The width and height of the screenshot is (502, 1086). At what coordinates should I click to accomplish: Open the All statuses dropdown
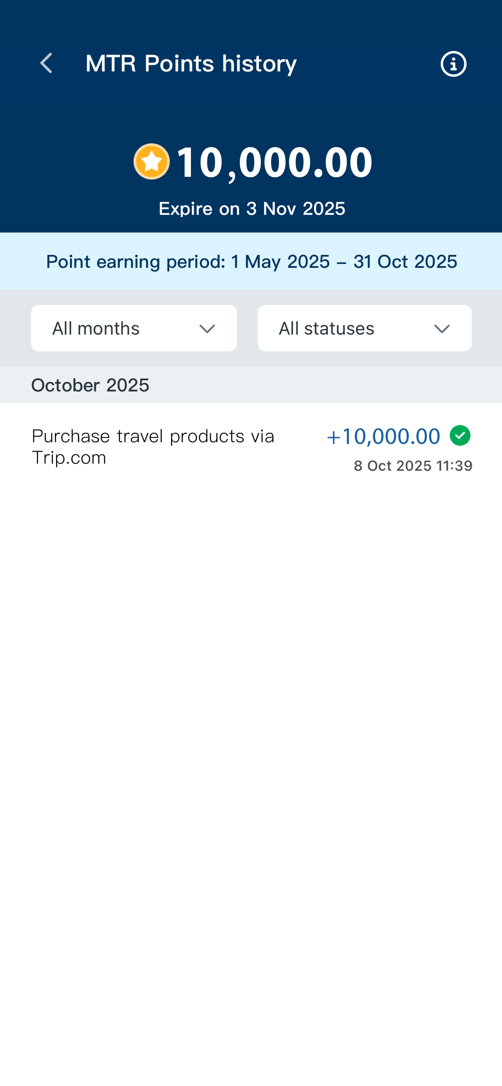[363, 328]
